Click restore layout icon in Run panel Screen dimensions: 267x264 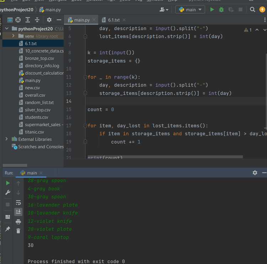[8, 217]
